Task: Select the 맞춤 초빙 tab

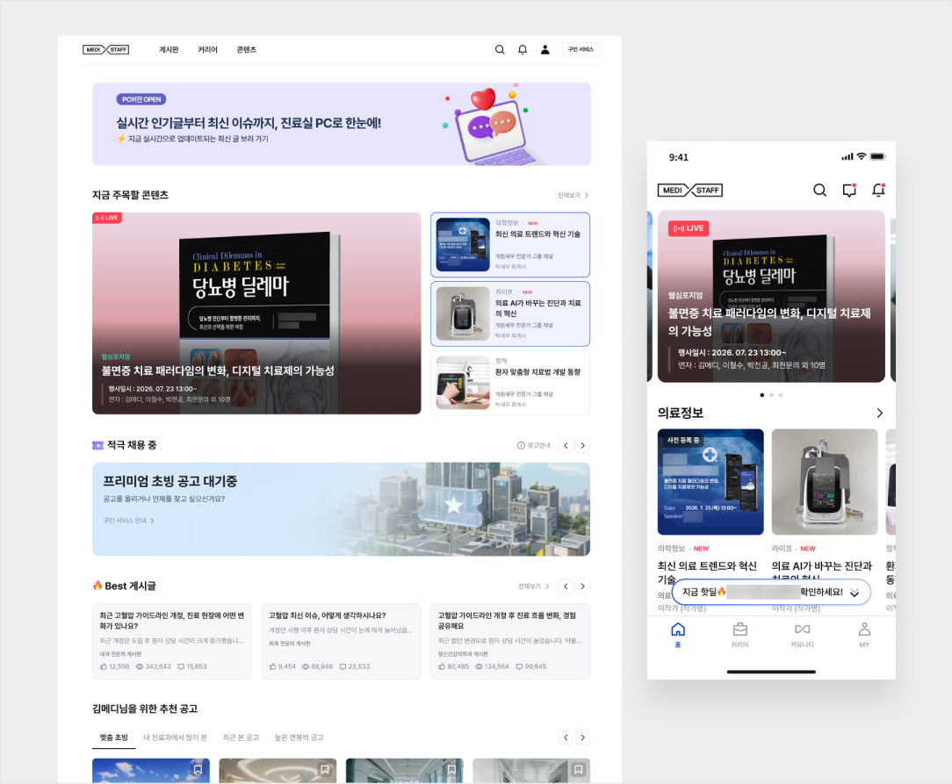Action: coord(113,737)
